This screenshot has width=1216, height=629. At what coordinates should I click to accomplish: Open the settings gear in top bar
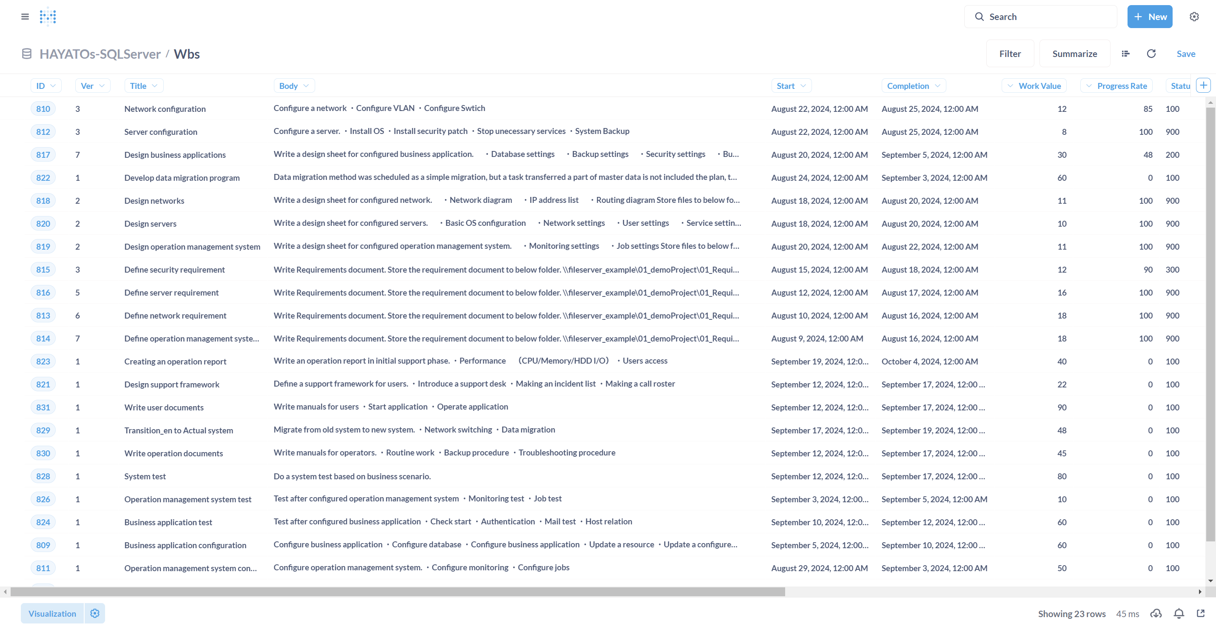click(x=1194, y=17)
